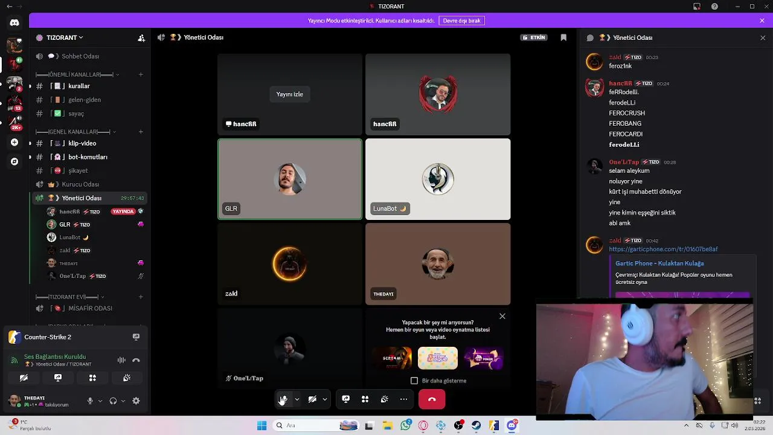Open Discord direct messages home icon
This screenshot has height=435, width=773.
pyautogui.click(x=14, y=22)
